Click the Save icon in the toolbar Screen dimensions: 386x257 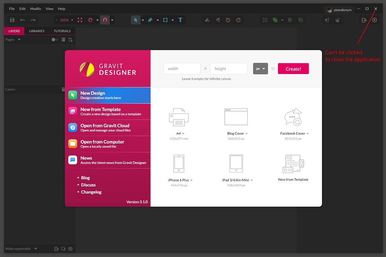point(12,20)
